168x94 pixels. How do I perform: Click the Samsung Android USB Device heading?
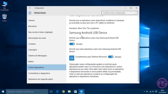coord(88,33)
